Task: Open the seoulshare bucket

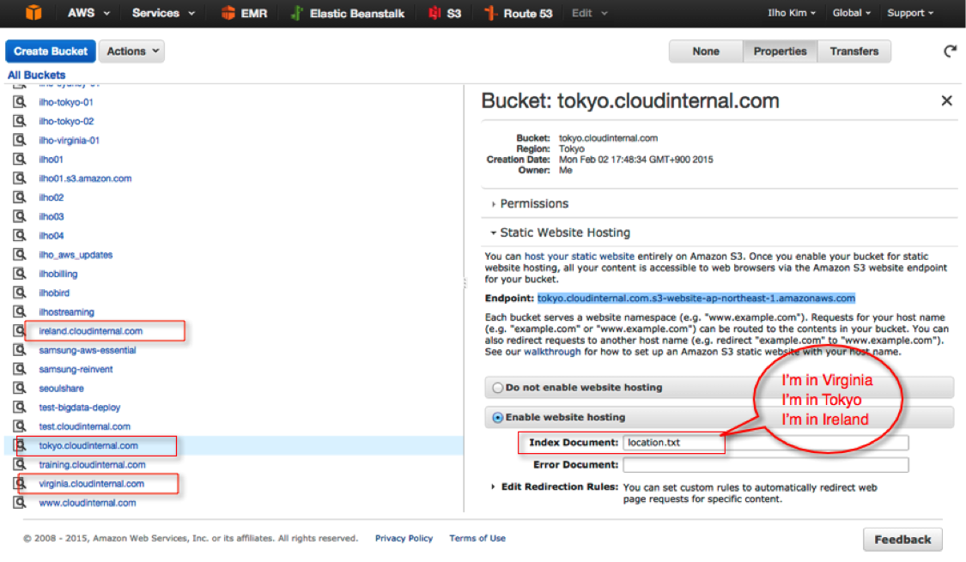Action: (61, 388)
